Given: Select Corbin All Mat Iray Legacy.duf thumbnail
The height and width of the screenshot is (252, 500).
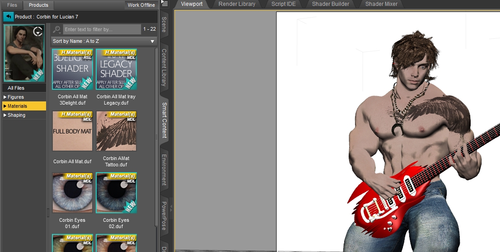Looking at the screenshot, I should click(116, 69).
